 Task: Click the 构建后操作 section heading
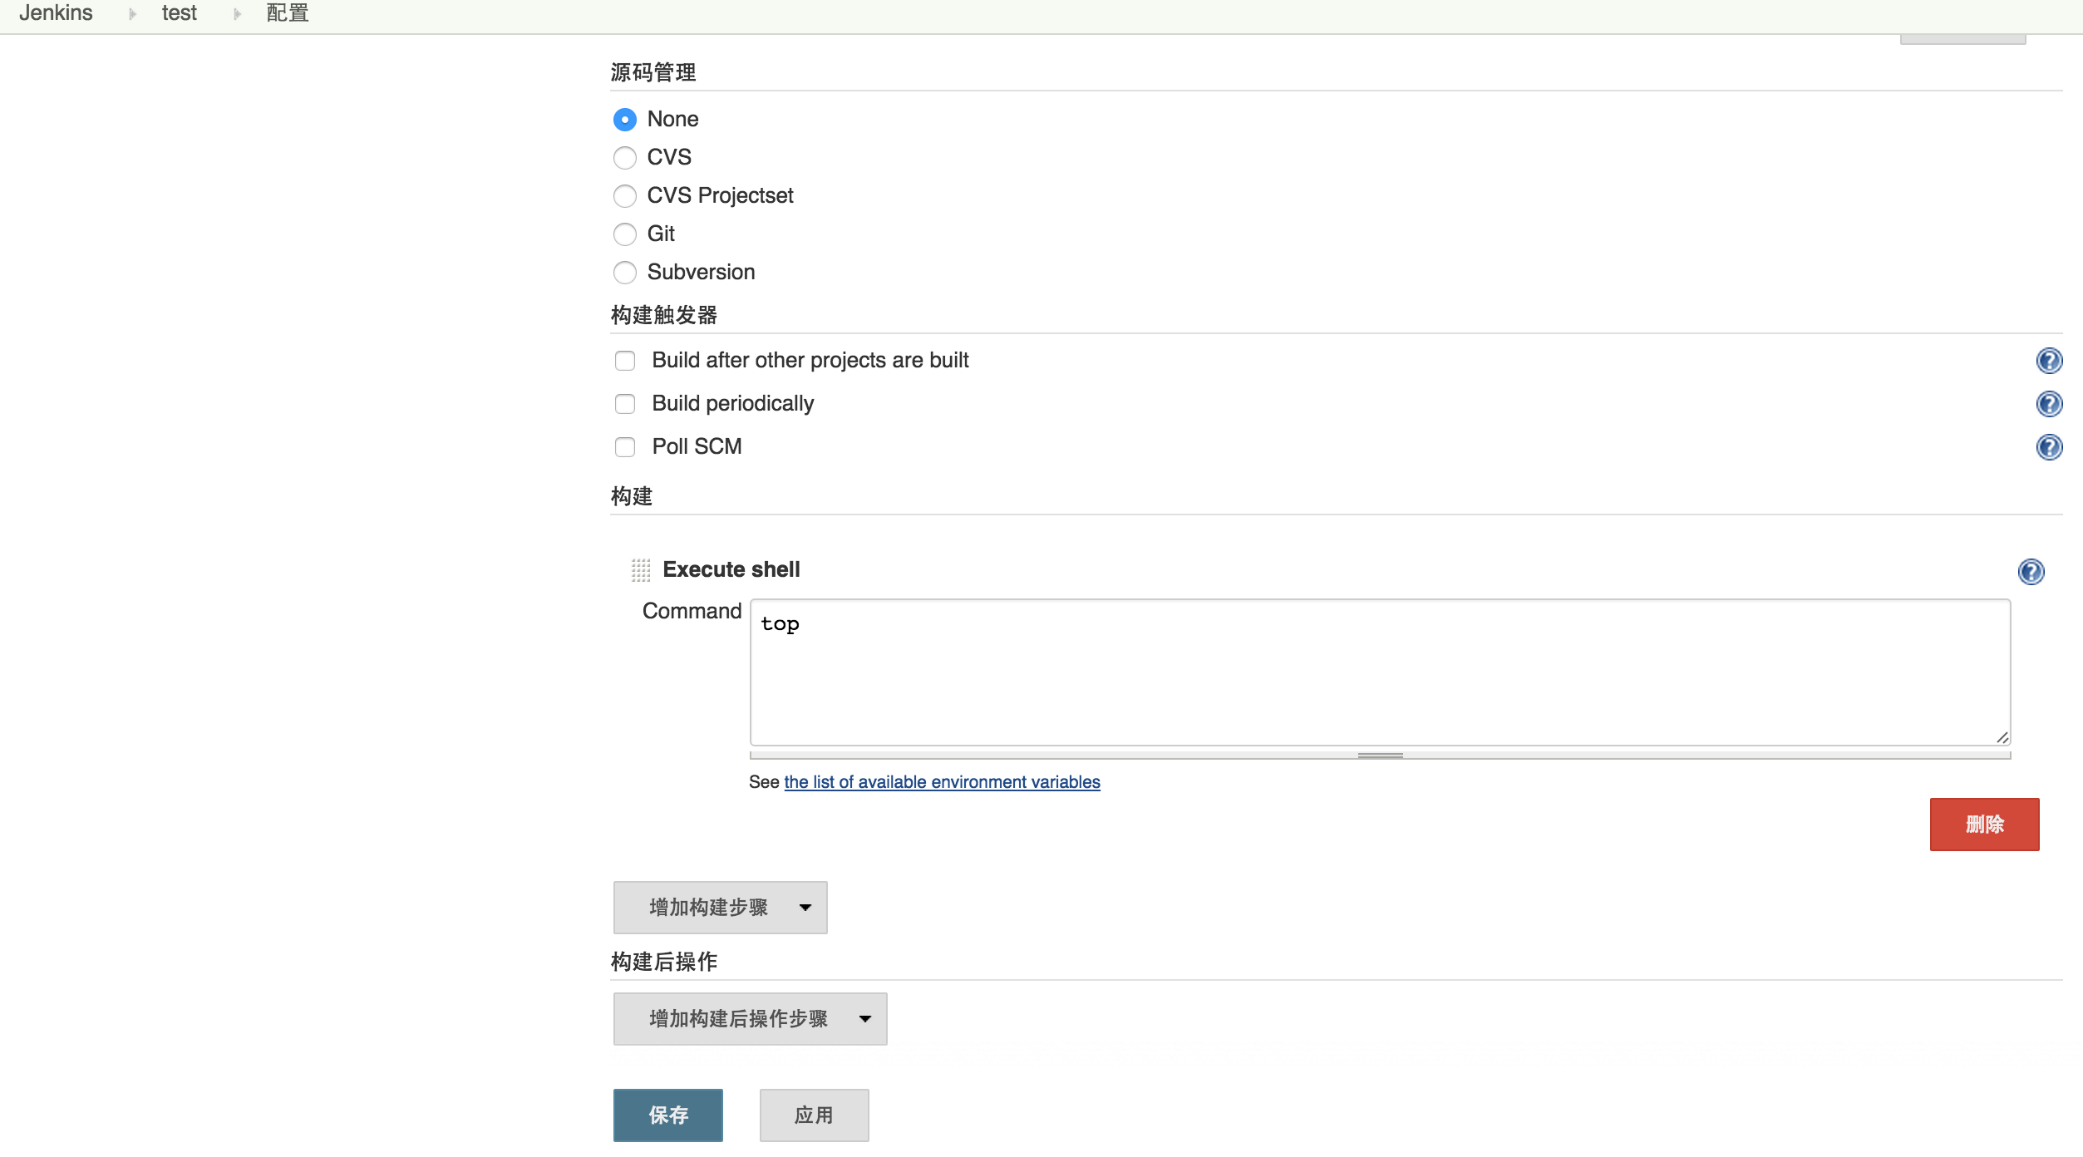click(x=664, y=962)
